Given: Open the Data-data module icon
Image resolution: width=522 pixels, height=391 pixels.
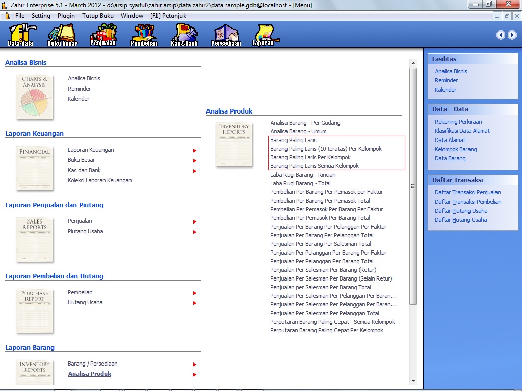Looking at the screenshot, I should (x=20, y=35).
